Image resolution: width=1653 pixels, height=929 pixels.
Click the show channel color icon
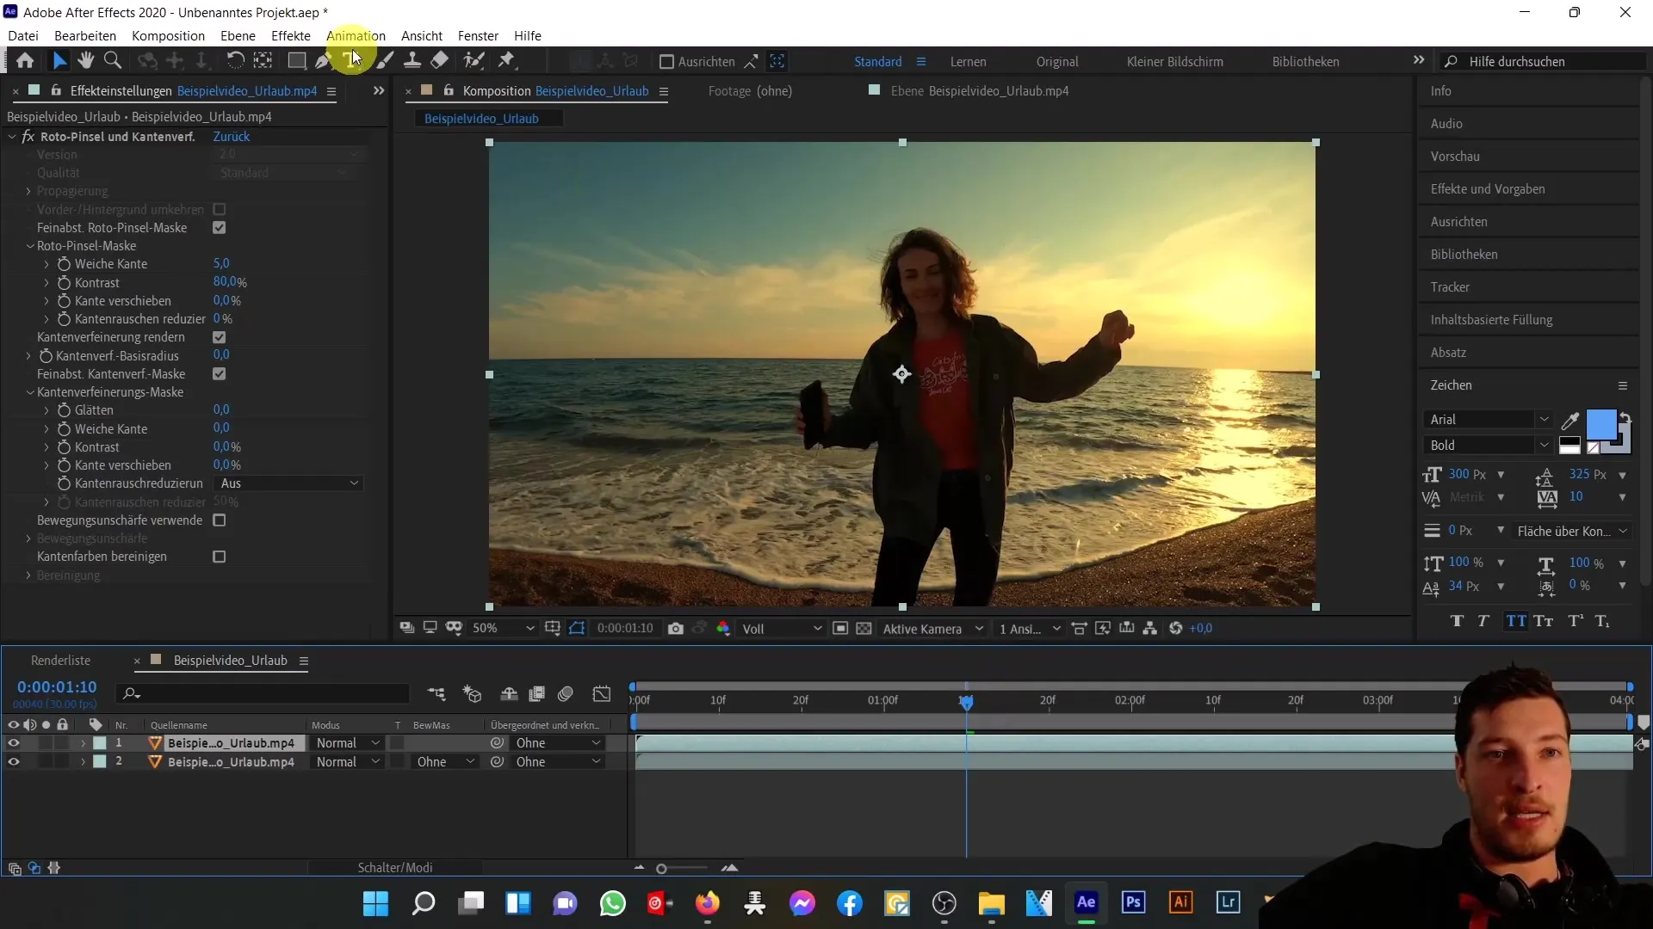pos(723,629)
